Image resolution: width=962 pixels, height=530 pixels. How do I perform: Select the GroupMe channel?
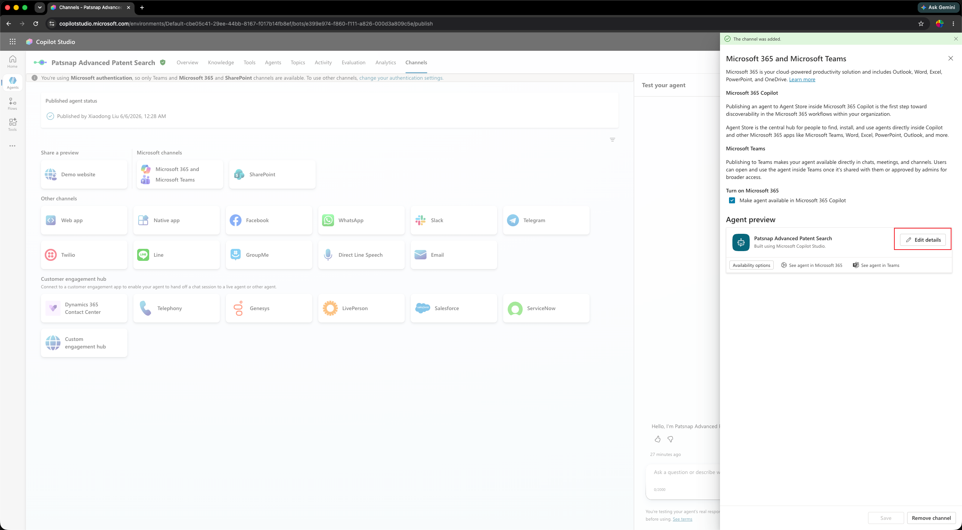pyautogui.click(x=269, y=255)
